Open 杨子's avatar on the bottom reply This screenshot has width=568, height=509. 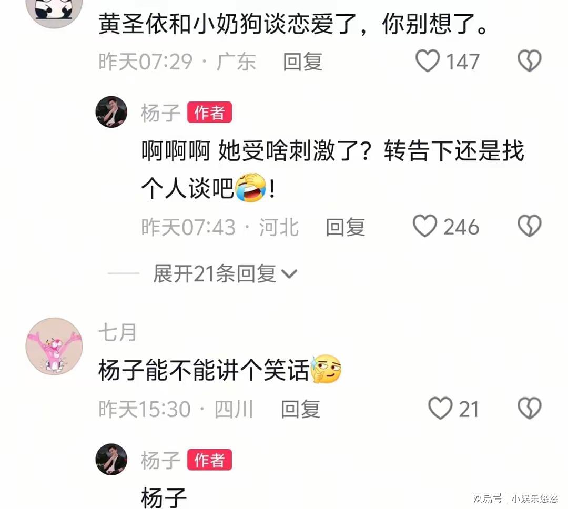[x=111, y=460]
